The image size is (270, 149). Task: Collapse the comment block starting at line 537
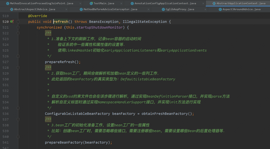click(x=18, y=119)
